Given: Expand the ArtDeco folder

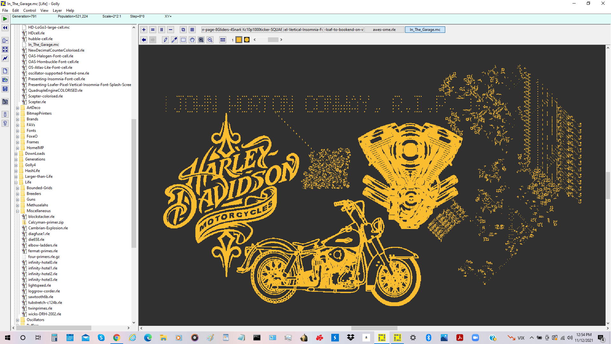Looking at the screenshot, I should pos(18,108).
